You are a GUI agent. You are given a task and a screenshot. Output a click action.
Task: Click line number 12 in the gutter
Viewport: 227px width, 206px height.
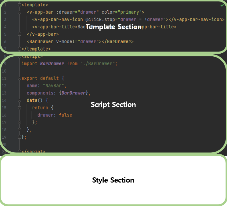pyautogui.click(x=4, y=86)
